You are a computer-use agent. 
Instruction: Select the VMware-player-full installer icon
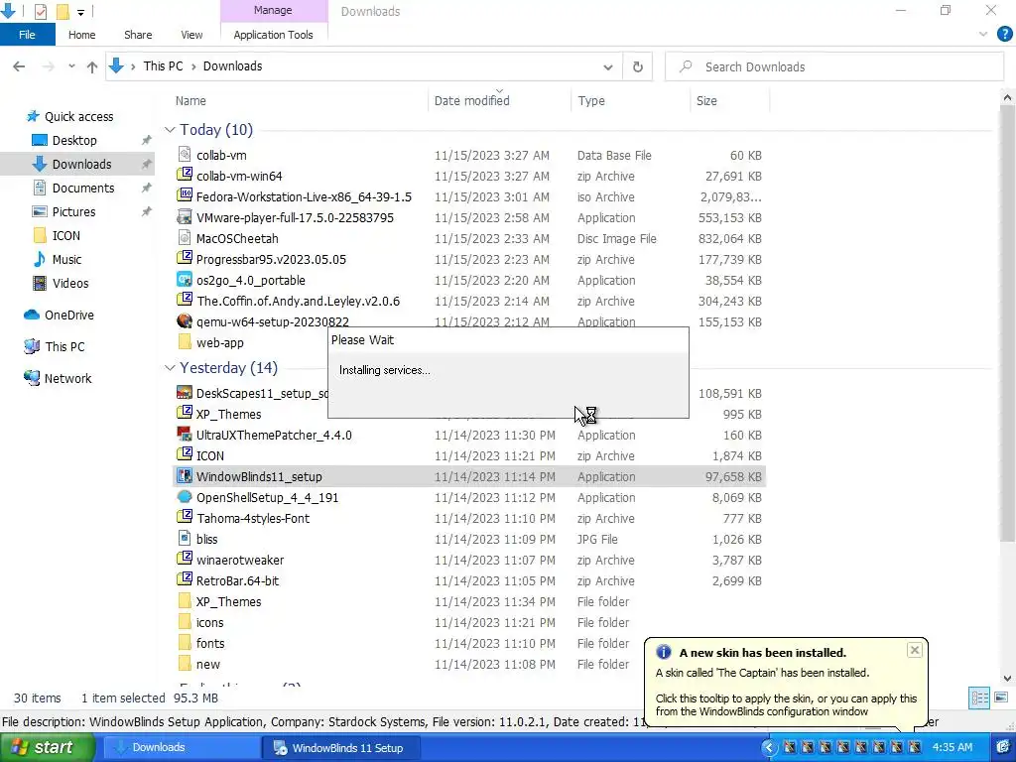coord(185,216)
